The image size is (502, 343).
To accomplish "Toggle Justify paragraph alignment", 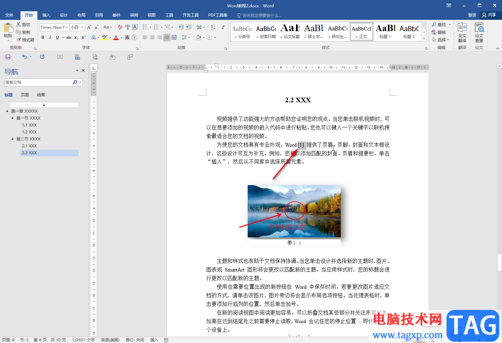I will [x=167, y=37].
